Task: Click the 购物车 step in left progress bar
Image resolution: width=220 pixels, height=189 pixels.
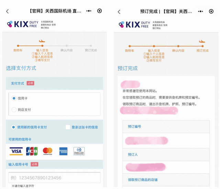Action: point(18,50)
